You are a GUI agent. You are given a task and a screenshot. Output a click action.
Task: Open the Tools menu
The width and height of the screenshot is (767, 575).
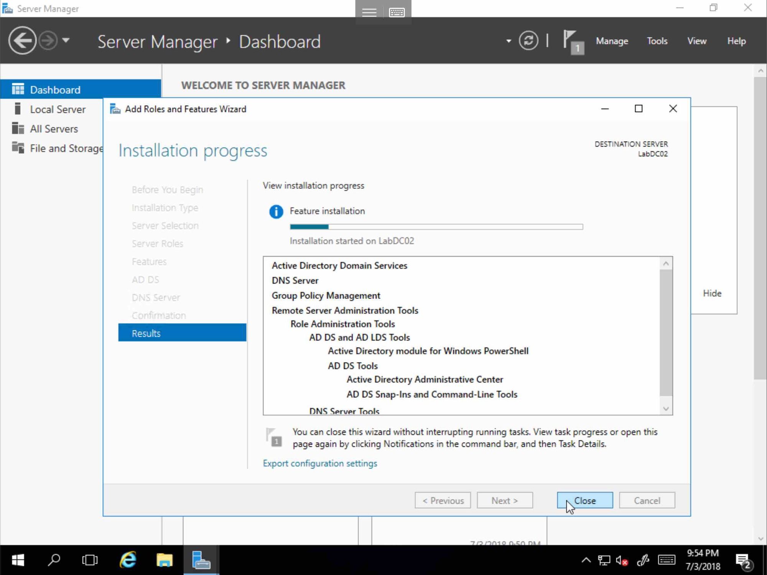[657, 41]
